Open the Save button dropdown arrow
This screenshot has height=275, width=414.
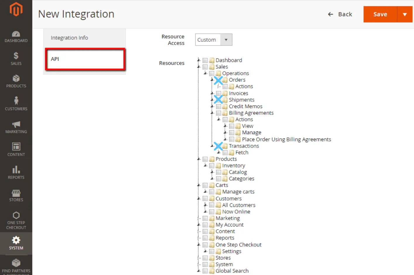pyautogui.click(x=405, y=14)
